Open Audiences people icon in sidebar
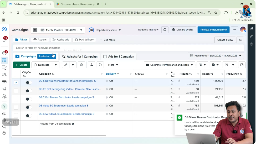The width and height of the screenshot is (256, 144). [4, 75]
